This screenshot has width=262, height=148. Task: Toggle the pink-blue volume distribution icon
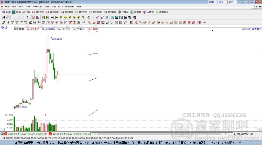pyautogui.click(x=38, y=17)
